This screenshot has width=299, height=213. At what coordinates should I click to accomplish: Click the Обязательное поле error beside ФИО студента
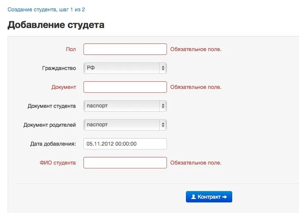pyautogui.click(x=196, y=163)
